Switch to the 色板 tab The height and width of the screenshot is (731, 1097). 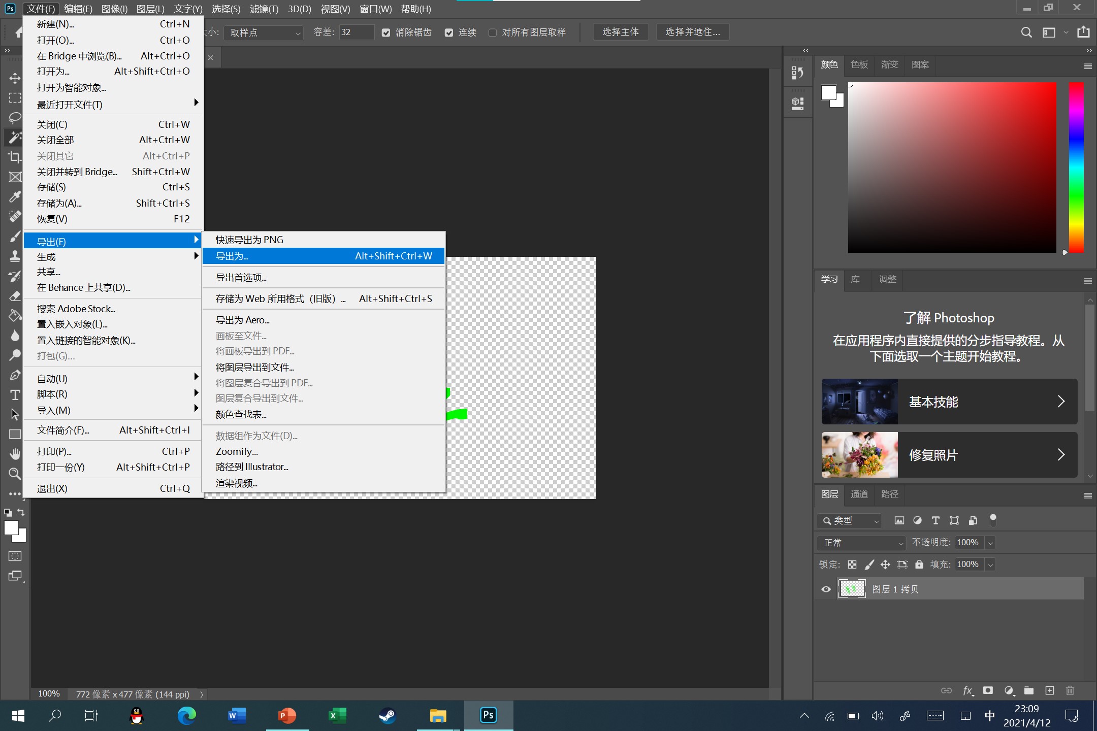pyautogui.click(x=859, y=64)
